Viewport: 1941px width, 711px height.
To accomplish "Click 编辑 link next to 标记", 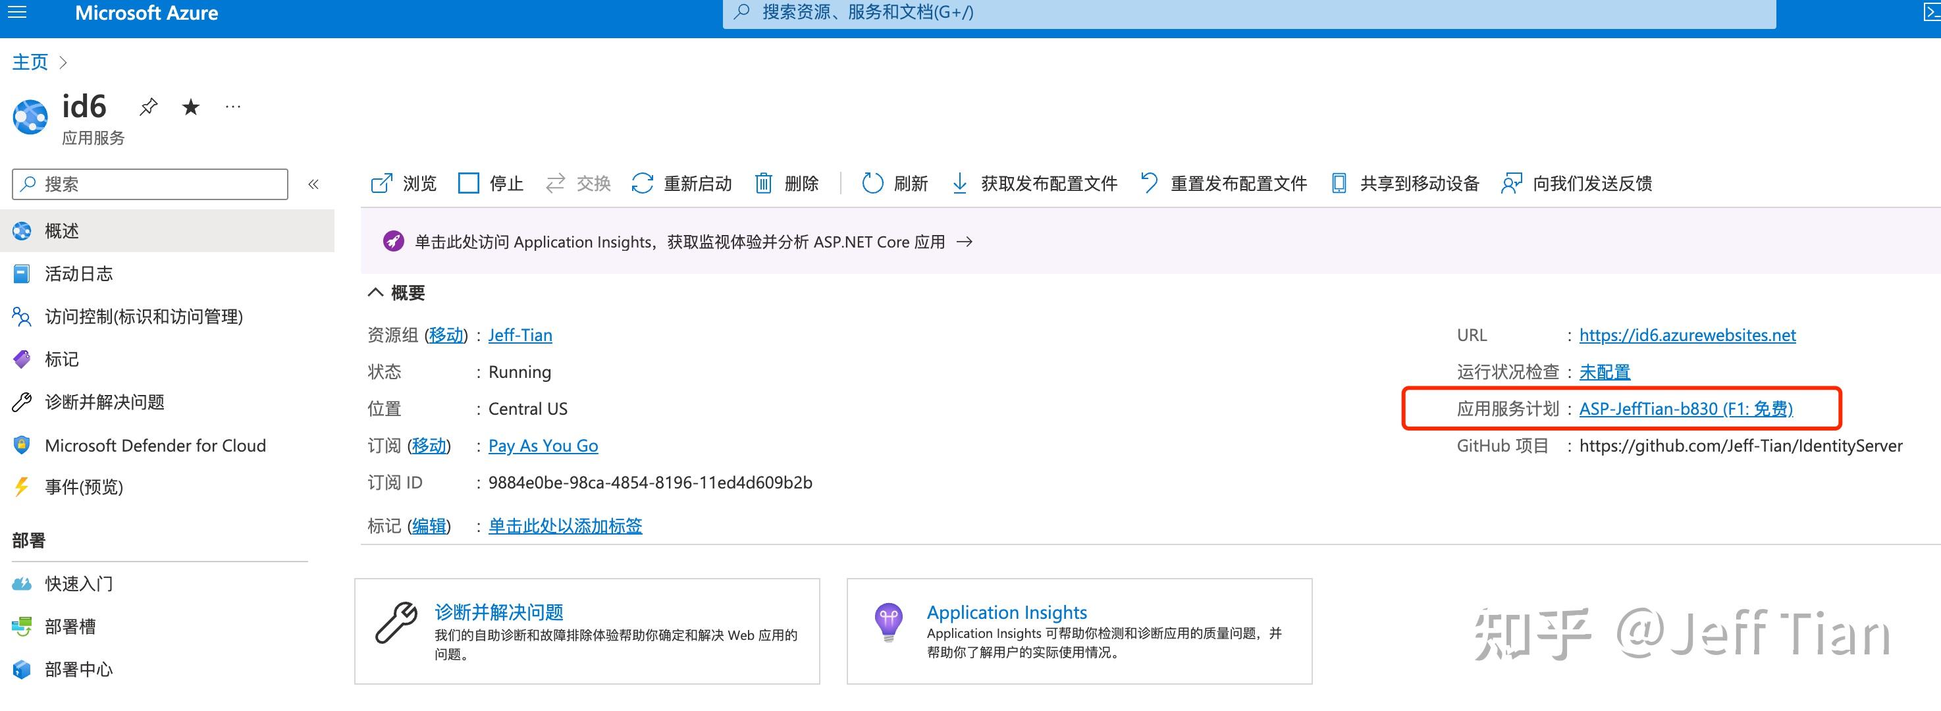I will pyautogui.click(x=429, y=526).
